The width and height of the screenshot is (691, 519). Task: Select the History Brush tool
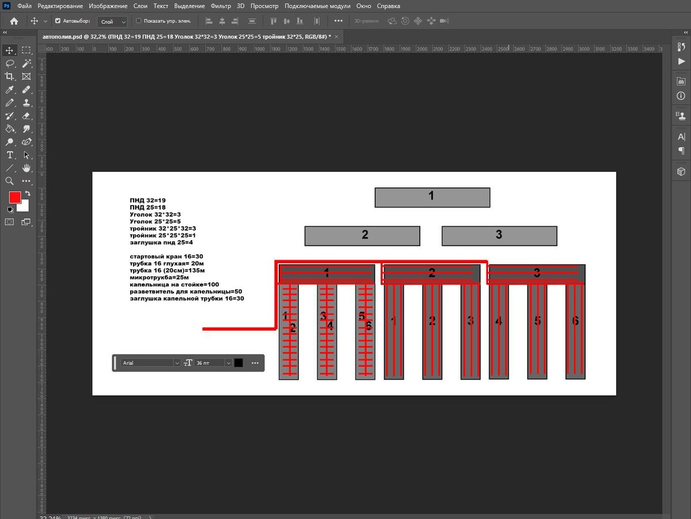tap(10, 116)
